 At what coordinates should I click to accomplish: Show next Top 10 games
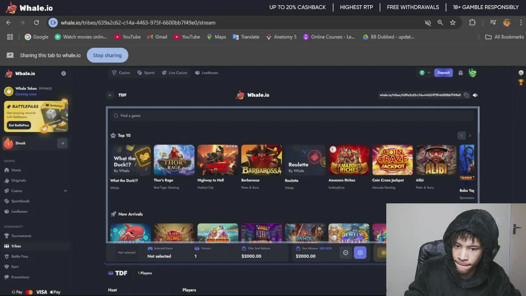[x=470, y=135]
